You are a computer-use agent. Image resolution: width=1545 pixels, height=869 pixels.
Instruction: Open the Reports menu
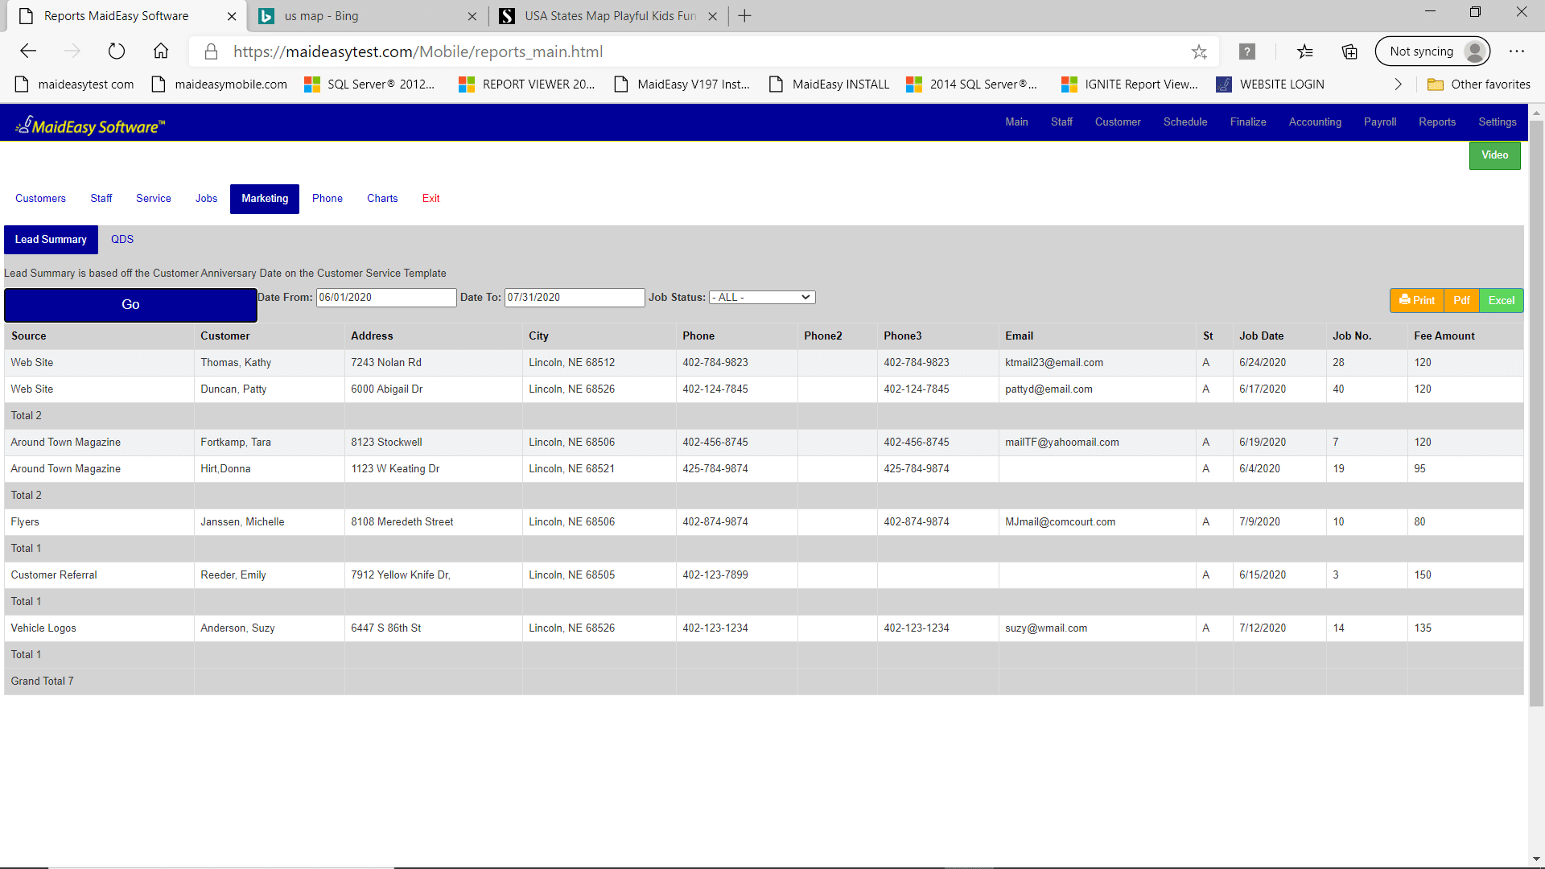1437,122
